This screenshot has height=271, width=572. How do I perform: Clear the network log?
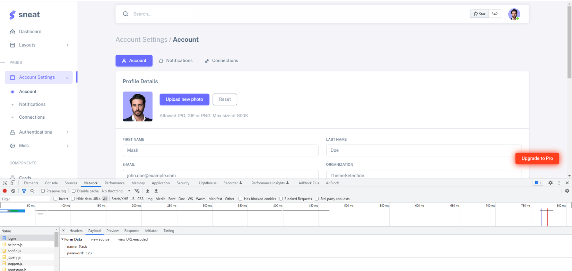pyautogui.click(x=13, y=191)
